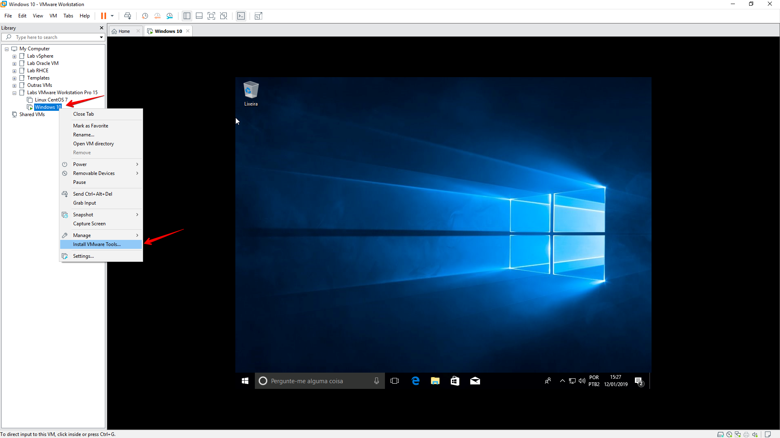780x438 pixels.
Task: Click the Send Ctrl+Alt+Del toolbar icon
Action: (128, 16)
